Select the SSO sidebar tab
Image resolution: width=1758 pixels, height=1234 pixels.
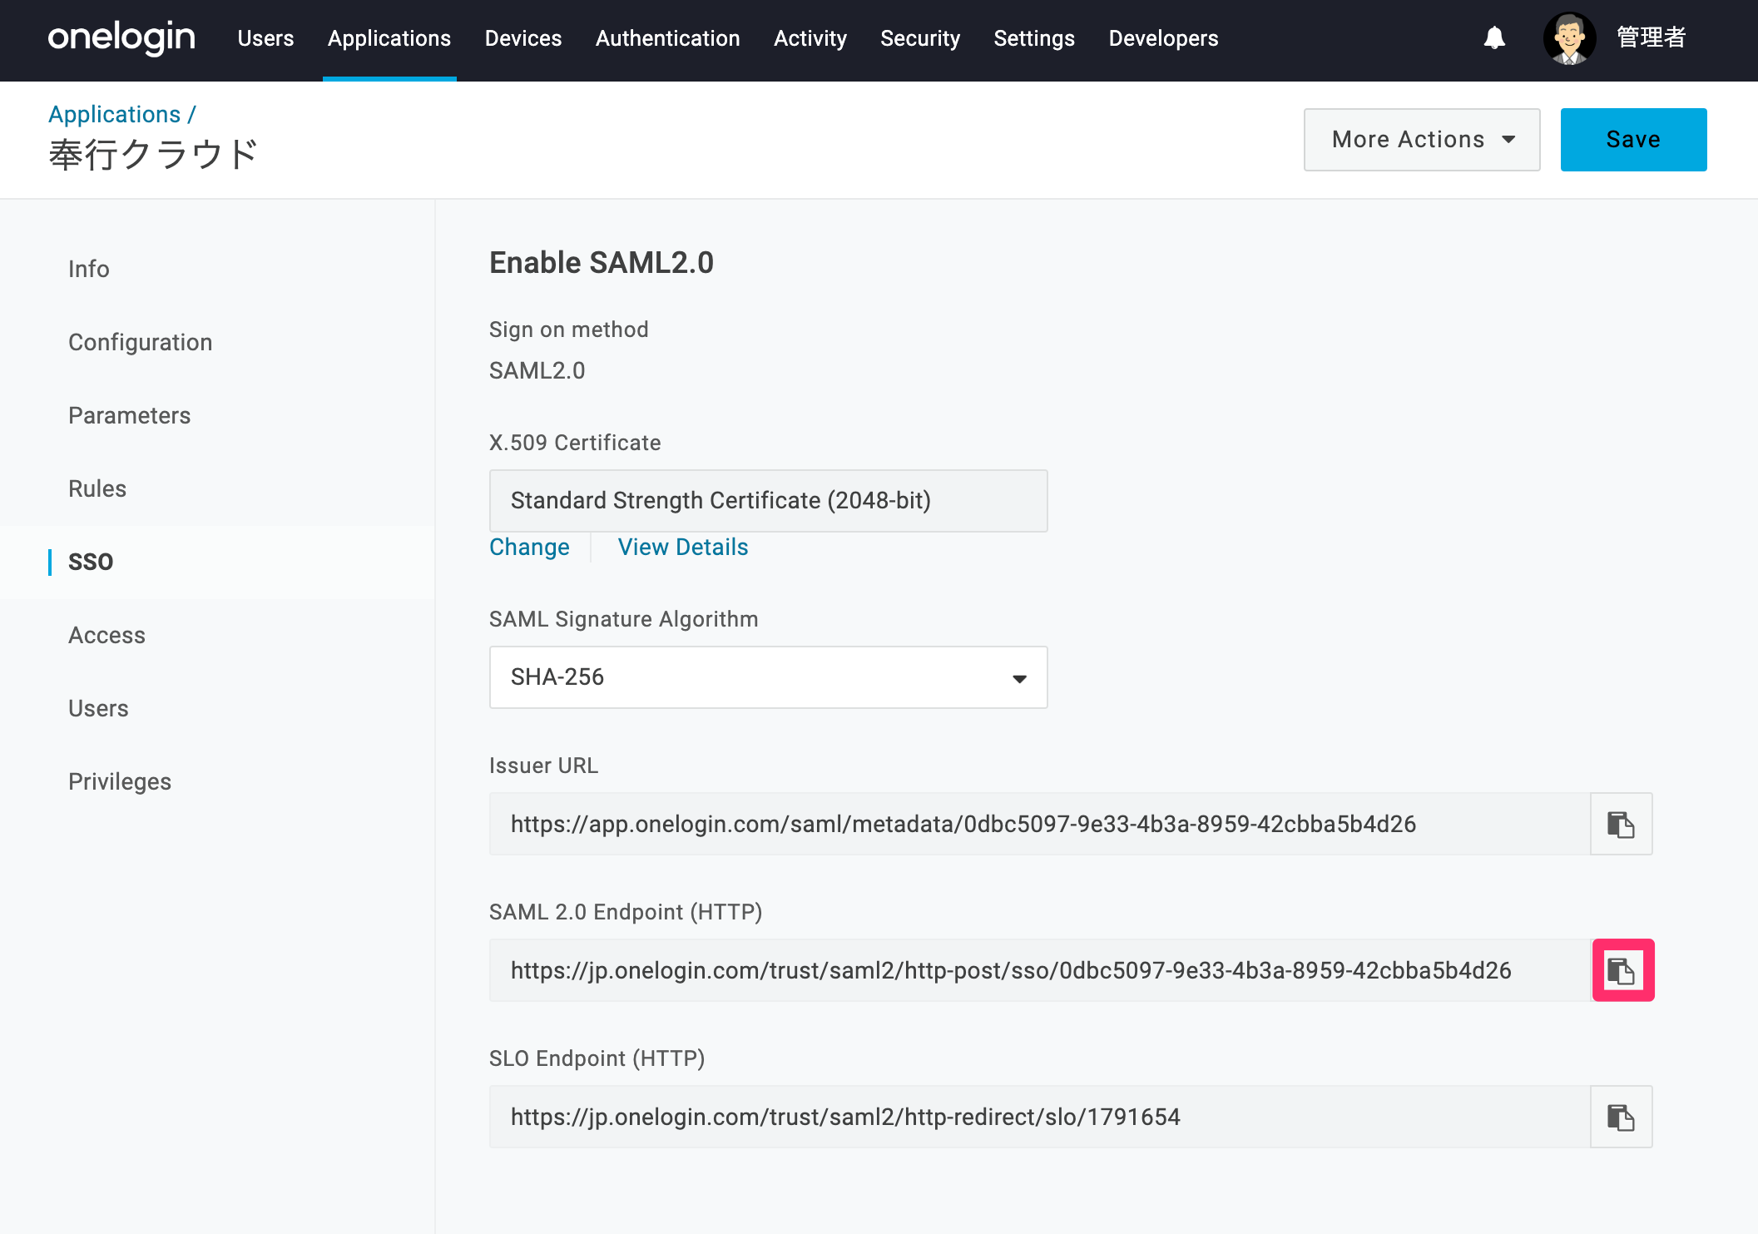[x=91, y=562]
